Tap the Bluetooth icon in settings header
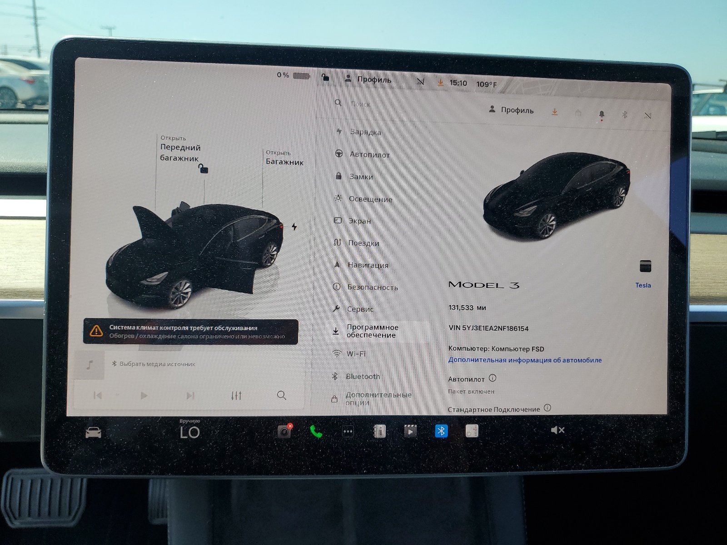 (624, 115)
